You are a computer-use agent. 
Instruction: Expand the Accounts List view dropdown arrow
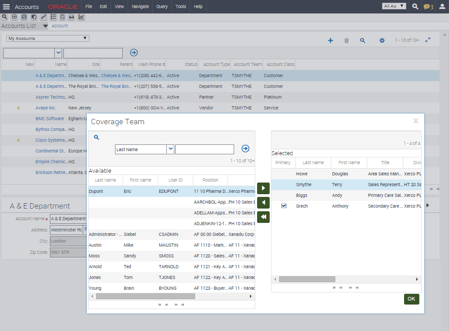tap(45, 26)
